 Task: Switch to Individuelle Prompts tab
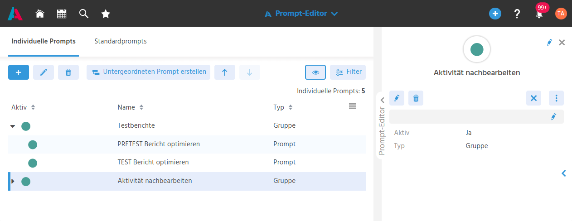click(44, 41)
